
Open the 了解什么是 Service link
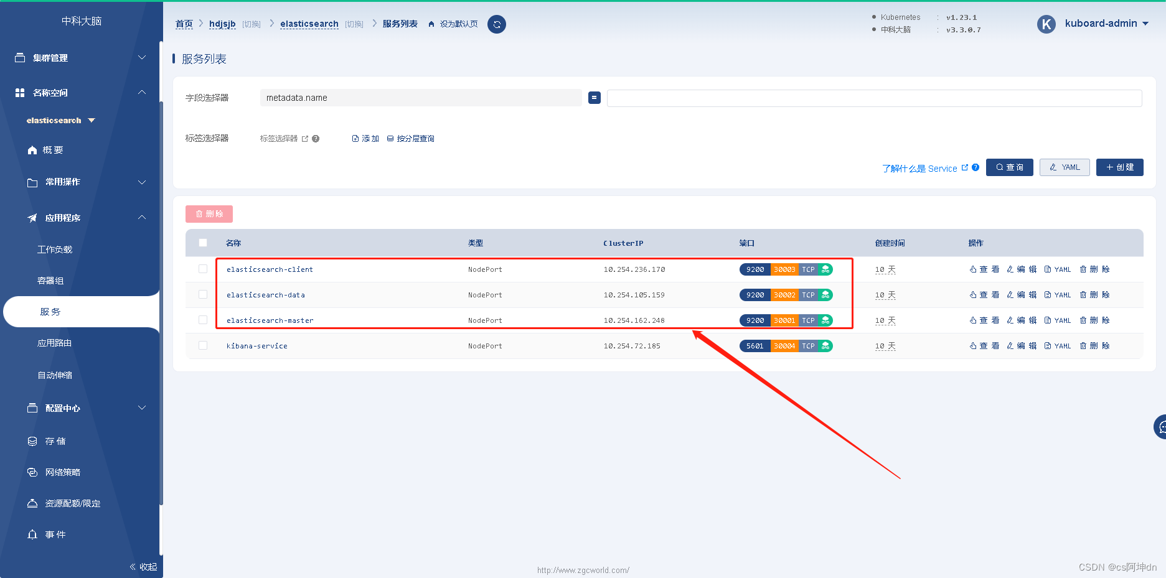(x=919, y=169)
